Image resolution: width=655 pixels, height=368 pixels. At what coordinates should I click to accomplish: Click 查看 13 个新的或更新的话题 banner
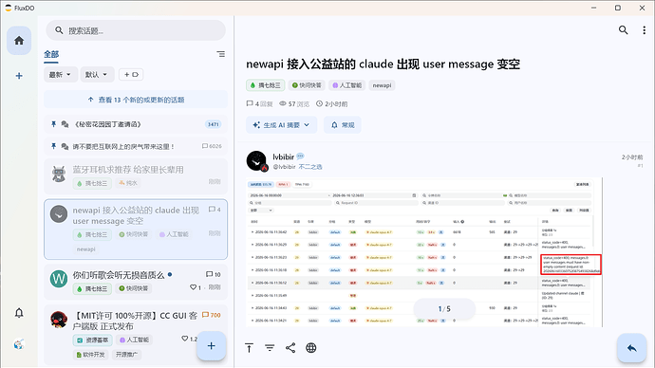136,100
